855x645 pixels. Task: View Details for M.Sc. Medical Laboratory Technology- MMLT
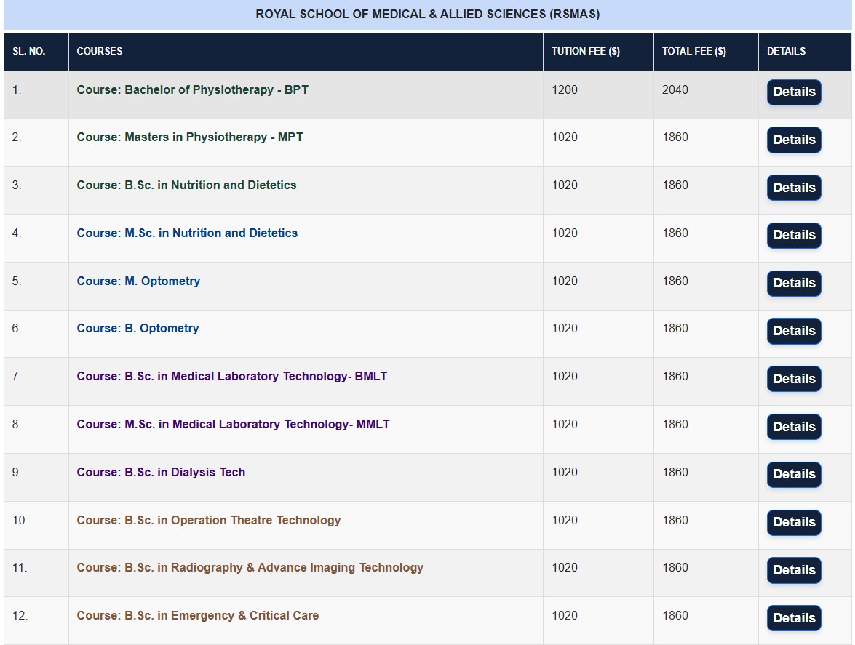click(x=793, y=427)
